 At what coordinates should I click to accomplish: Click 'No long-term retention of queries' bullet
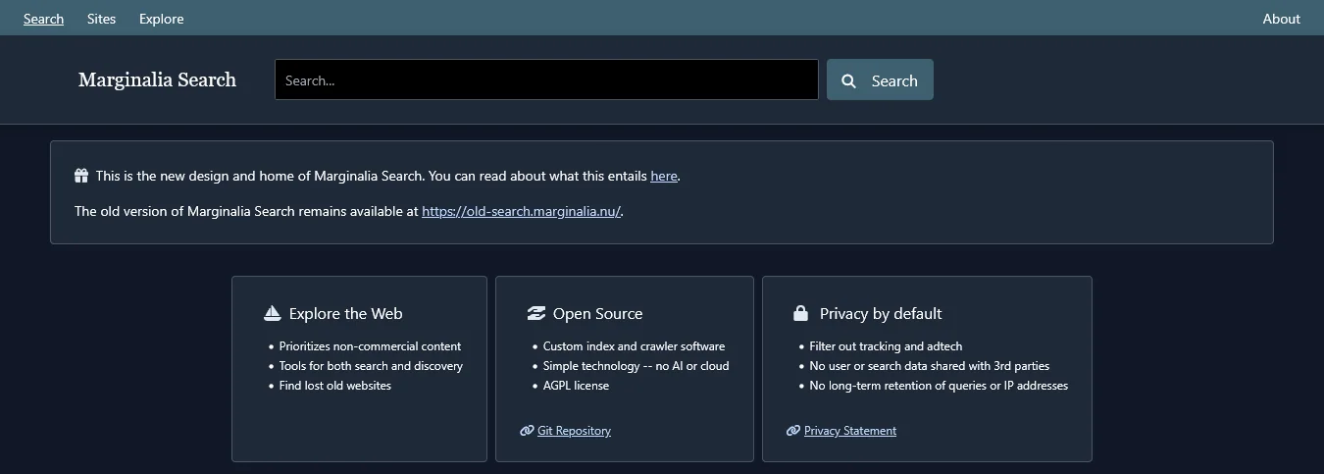click(939, 386)
